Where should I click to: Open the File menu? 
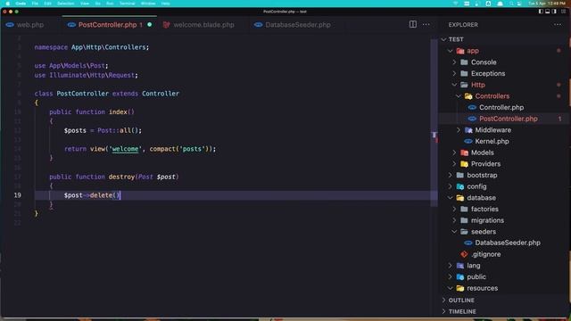click(x=35, y=4)
